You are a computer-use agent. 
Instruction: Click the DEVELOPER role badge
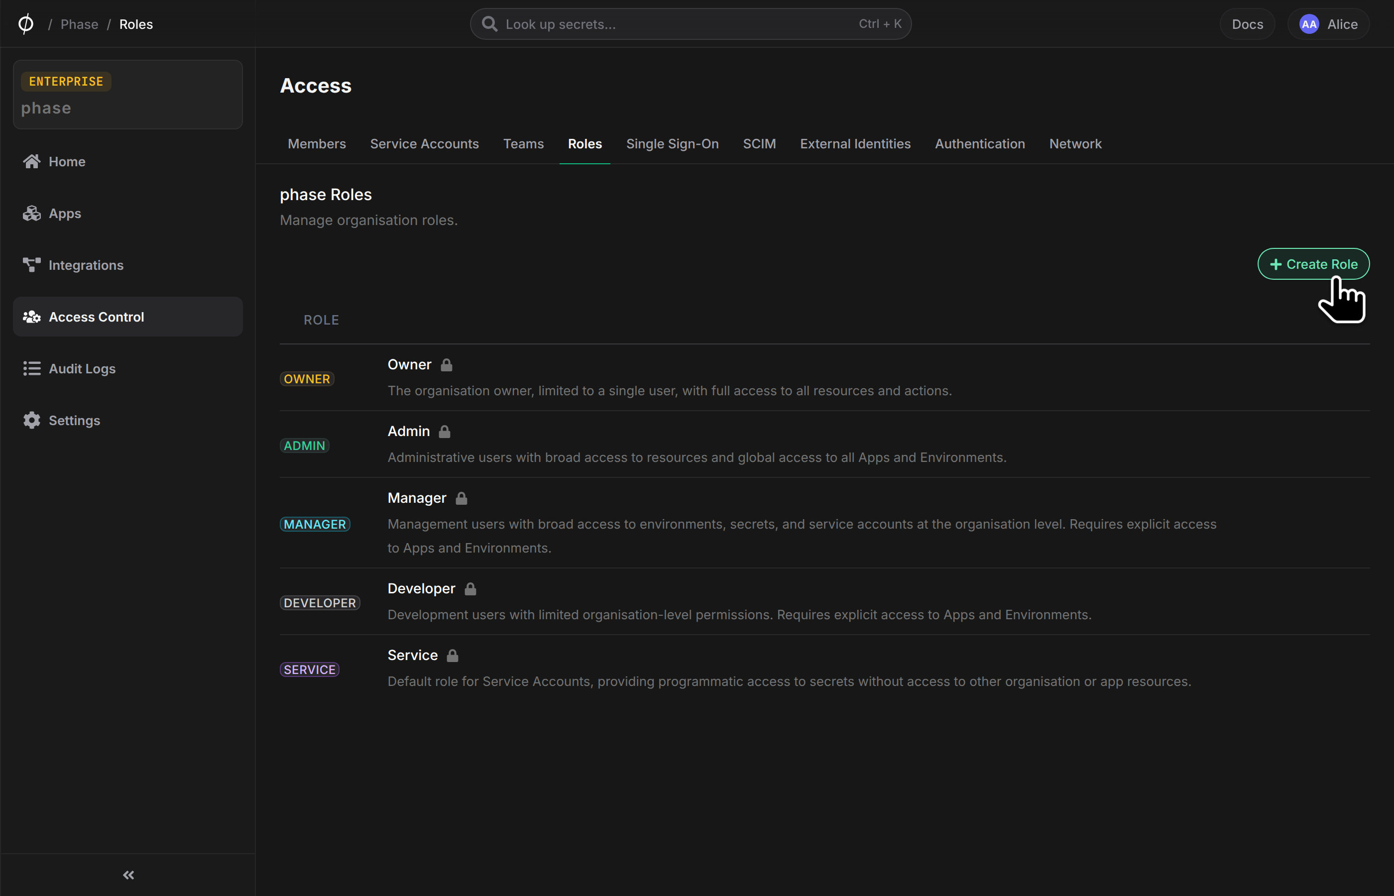pyautogui.click(x=320, y=603)
